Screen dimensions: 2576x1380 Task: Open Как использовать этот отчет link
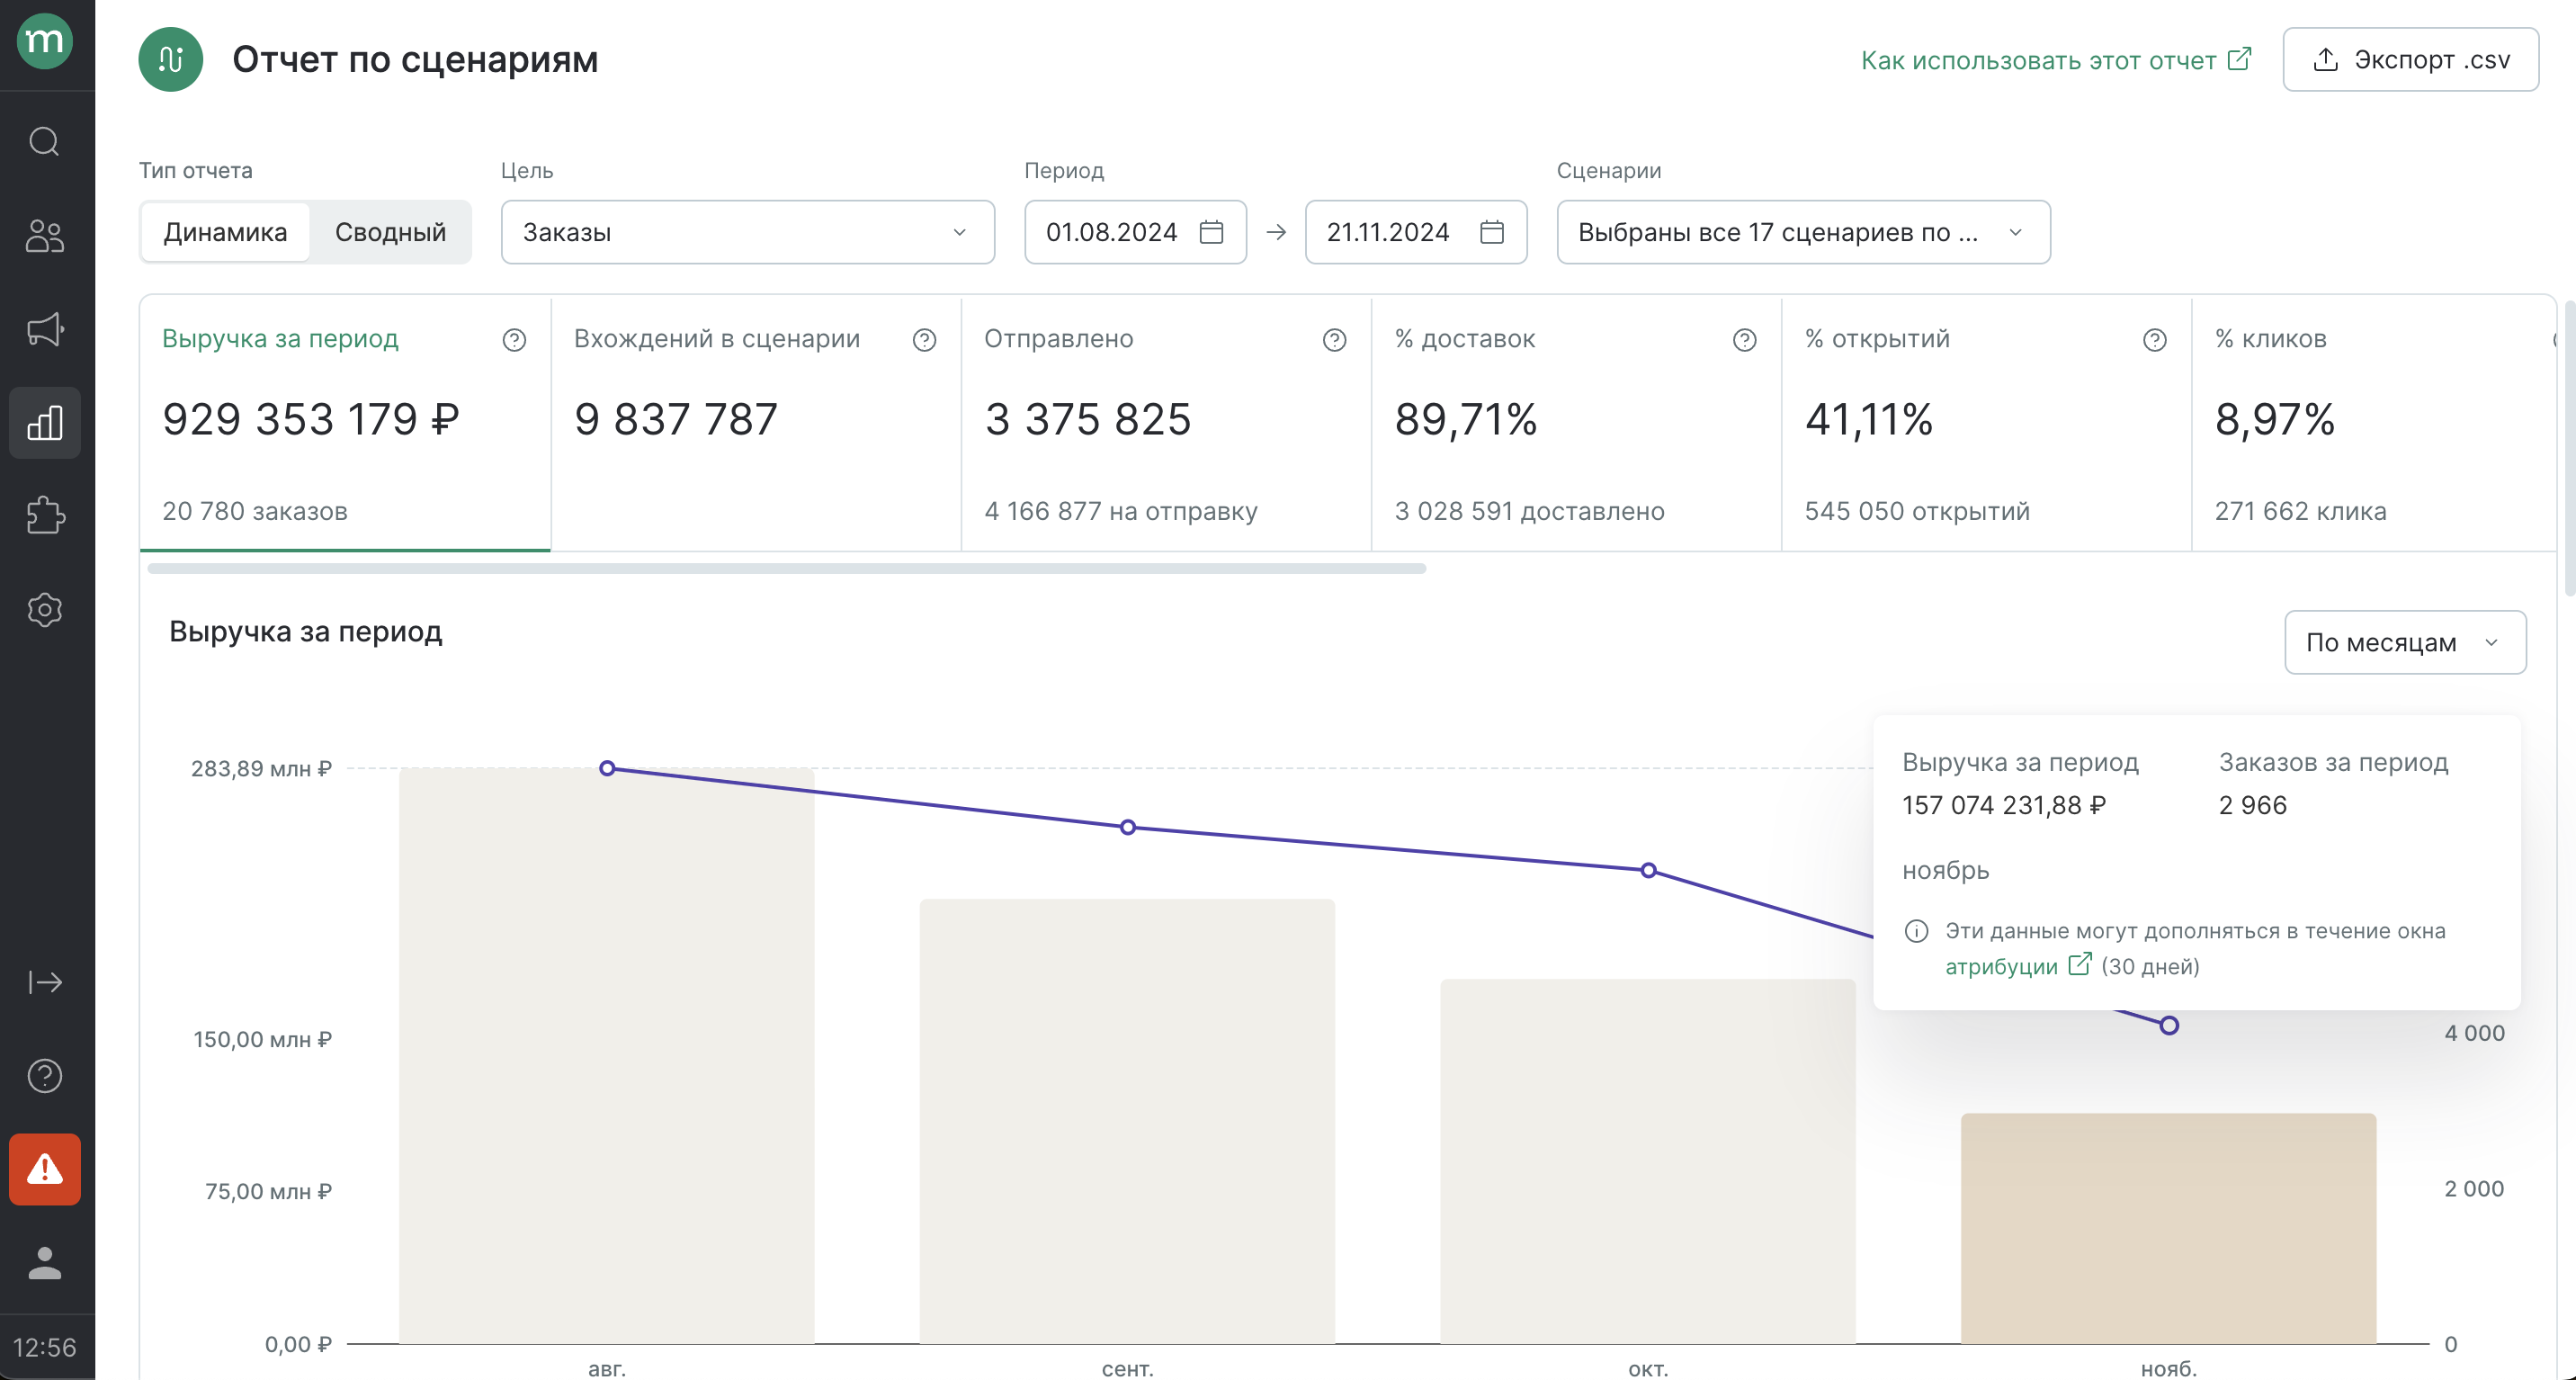coord(2055,60)
